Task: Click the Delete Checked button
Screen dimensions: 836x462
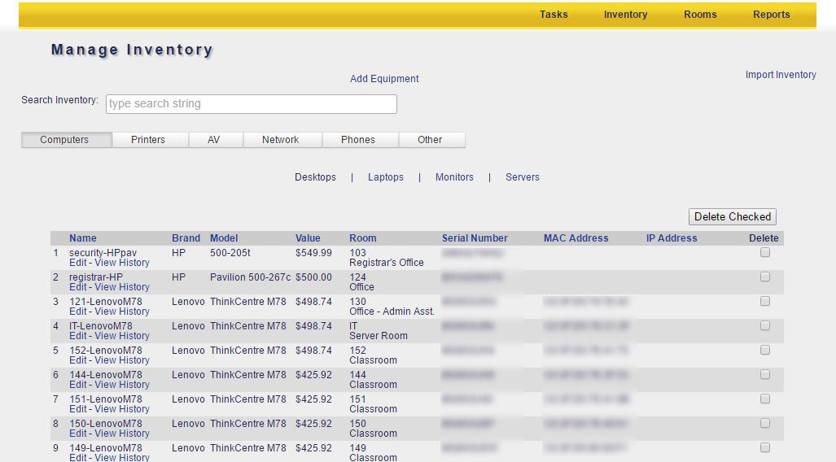Action: [x=732, y=217]
